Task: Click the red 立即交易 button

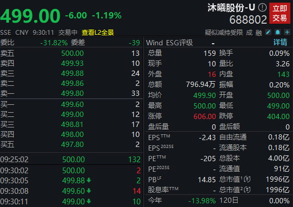Action: coord(279,13)
